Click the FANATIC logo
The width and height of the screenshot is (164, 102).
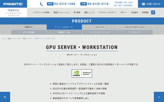point(13,4)
